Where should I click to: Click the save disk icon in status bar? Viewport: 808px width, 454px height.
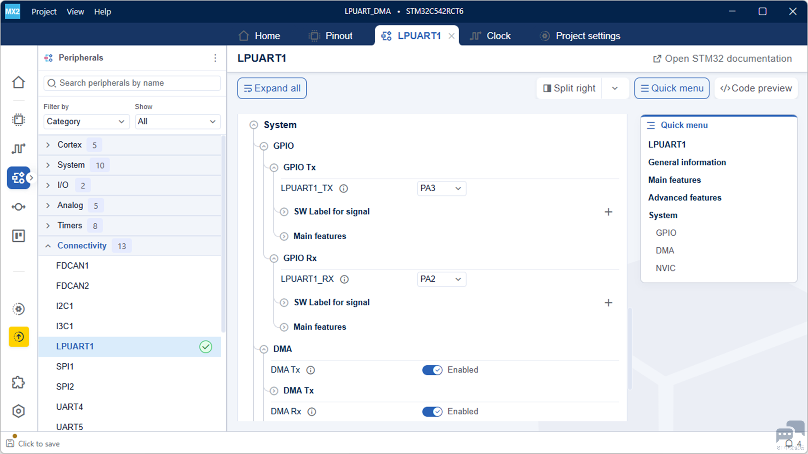point(10,444)
